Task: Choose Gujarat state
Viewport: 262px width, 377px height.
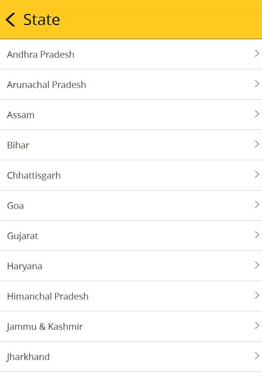Action: click(x=23, y=236)
